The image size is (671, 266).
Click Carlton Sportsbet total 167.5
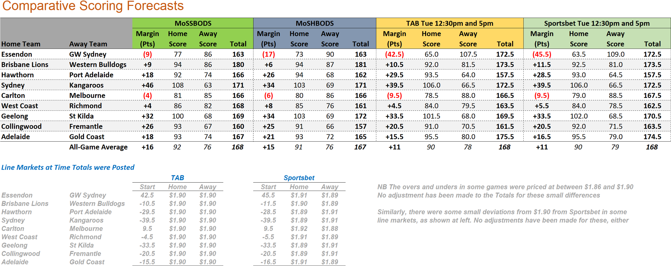click(652, 95)
